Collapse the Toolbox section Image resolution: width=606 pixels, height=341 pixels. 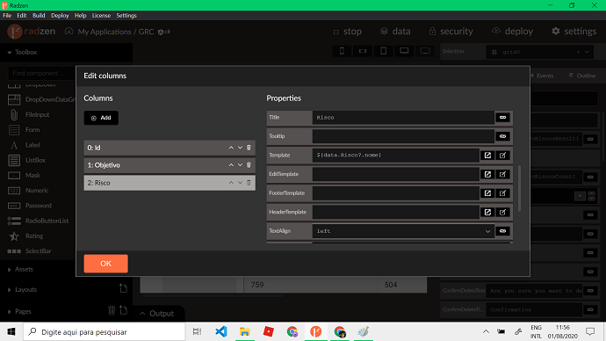point(10,52)
